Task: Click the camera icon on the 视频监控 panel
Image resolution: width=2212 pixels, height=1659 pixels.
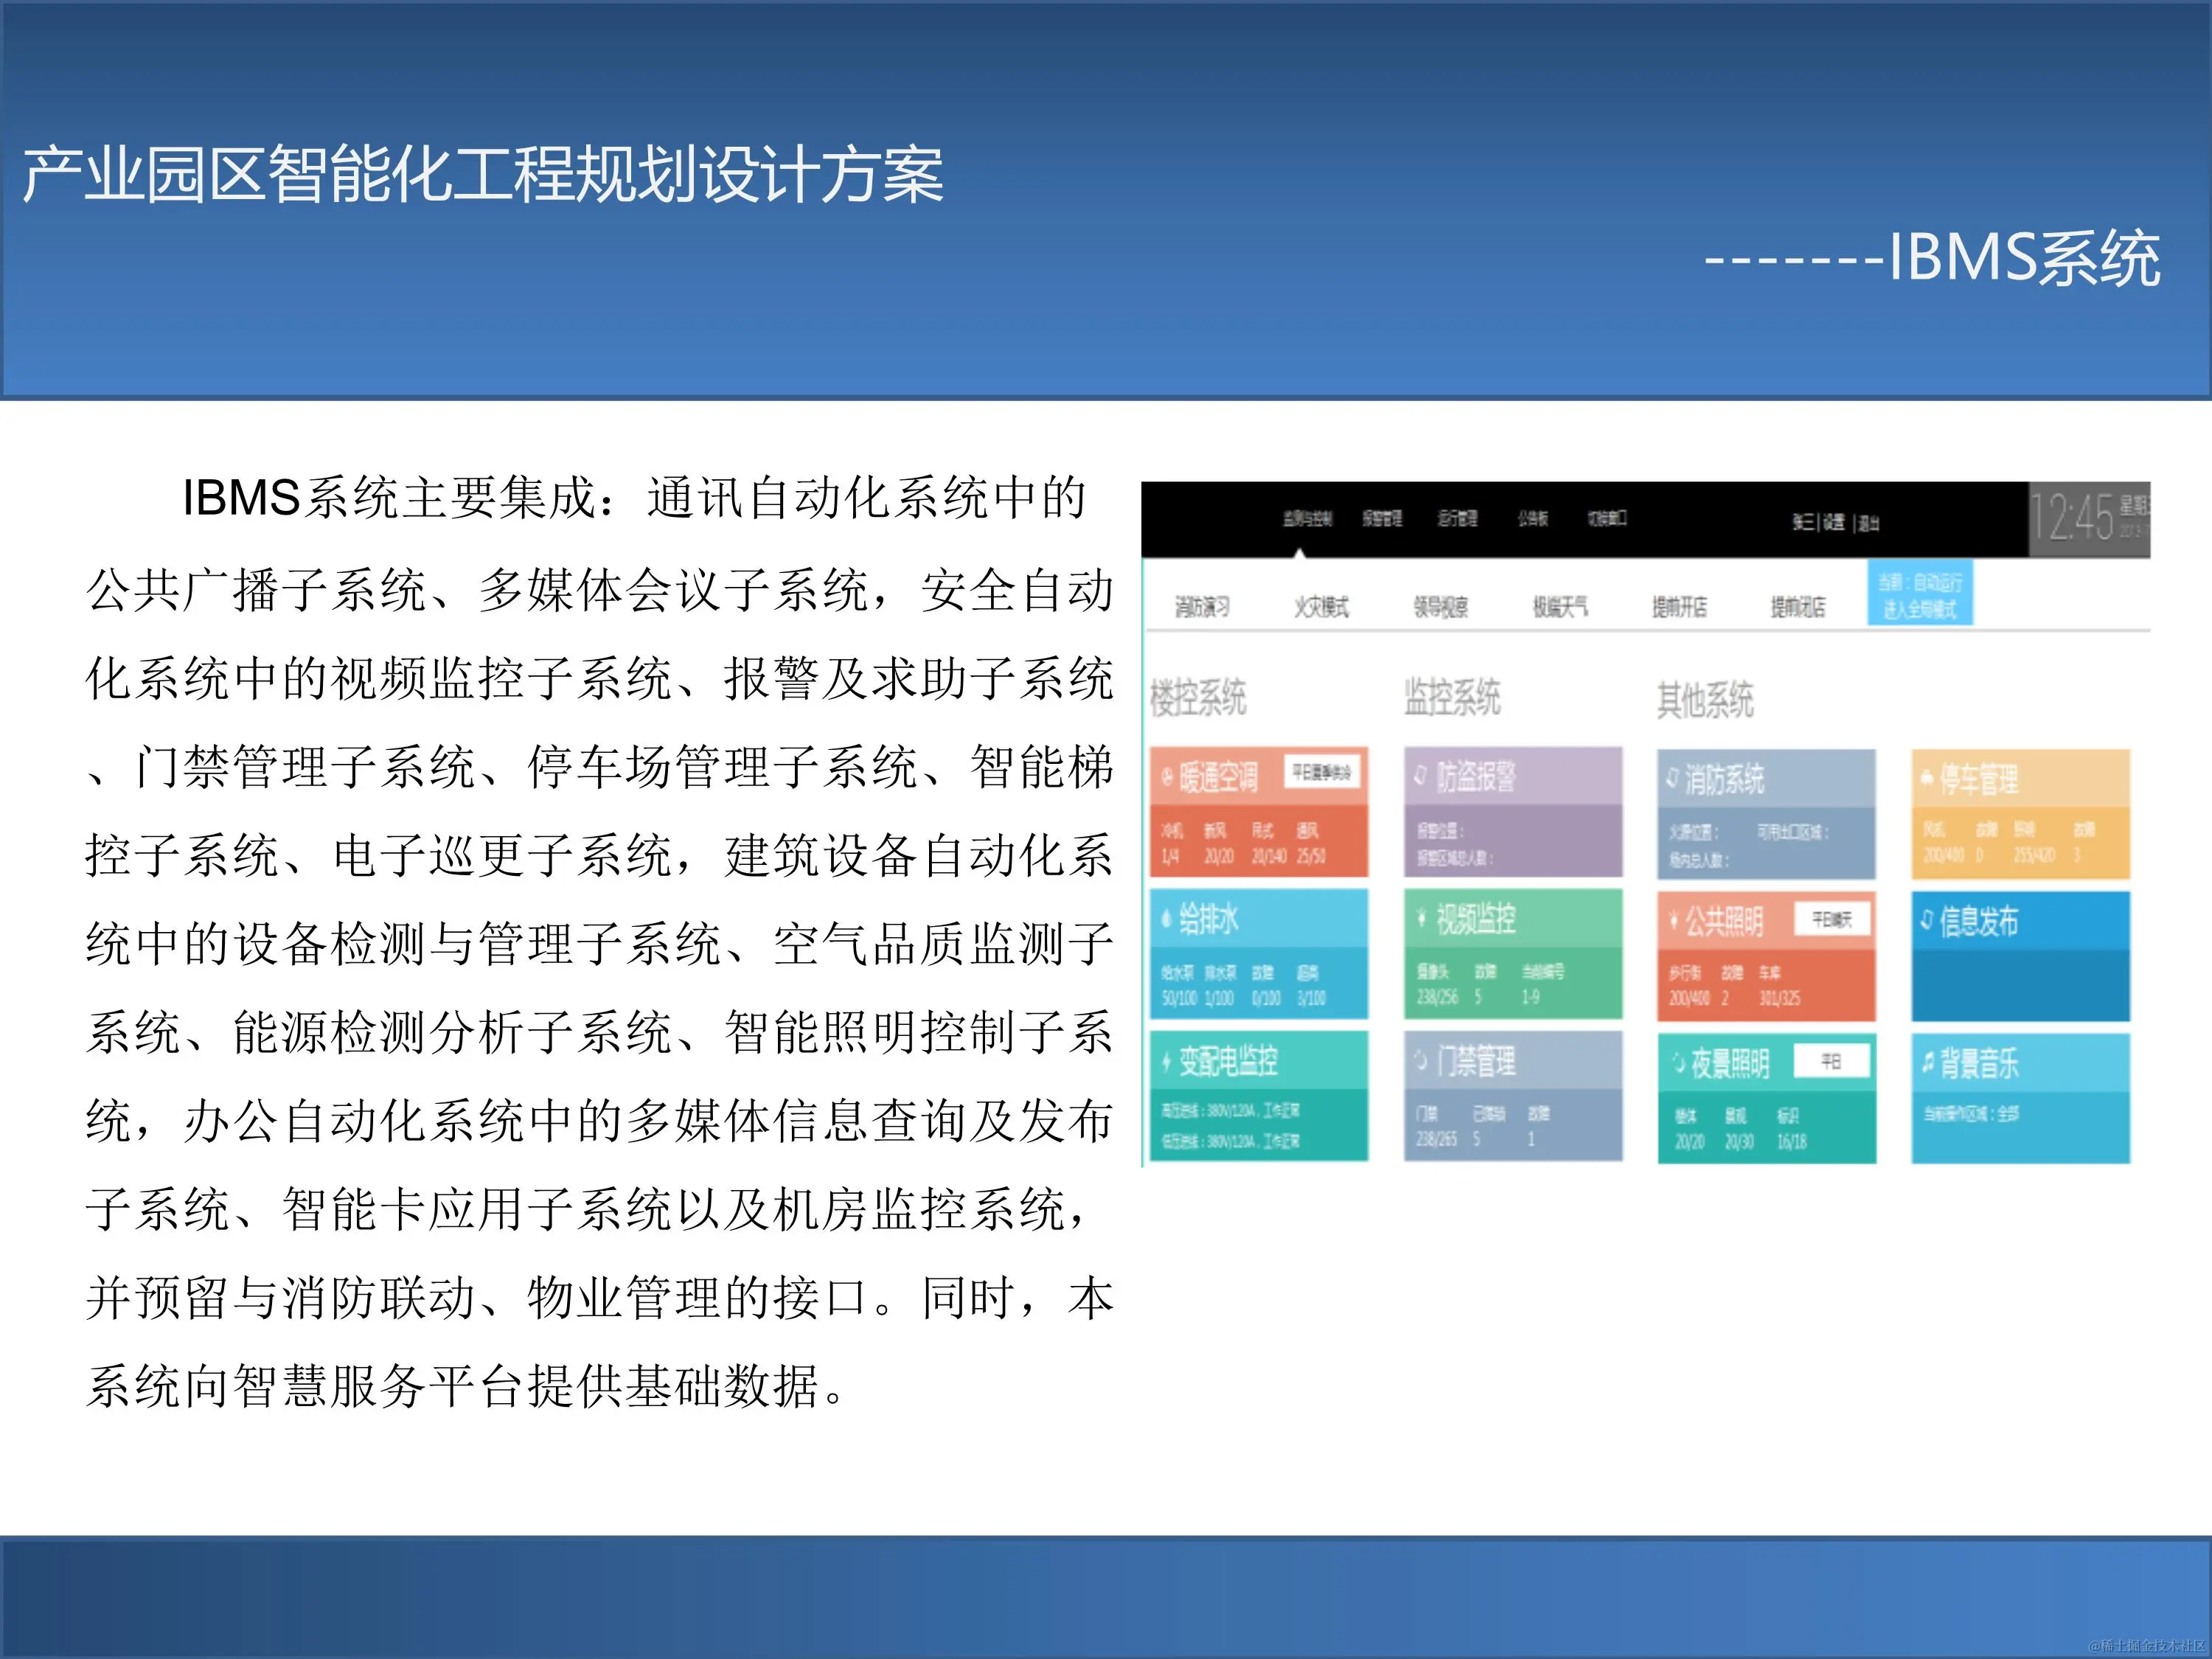Action: 1421,916
